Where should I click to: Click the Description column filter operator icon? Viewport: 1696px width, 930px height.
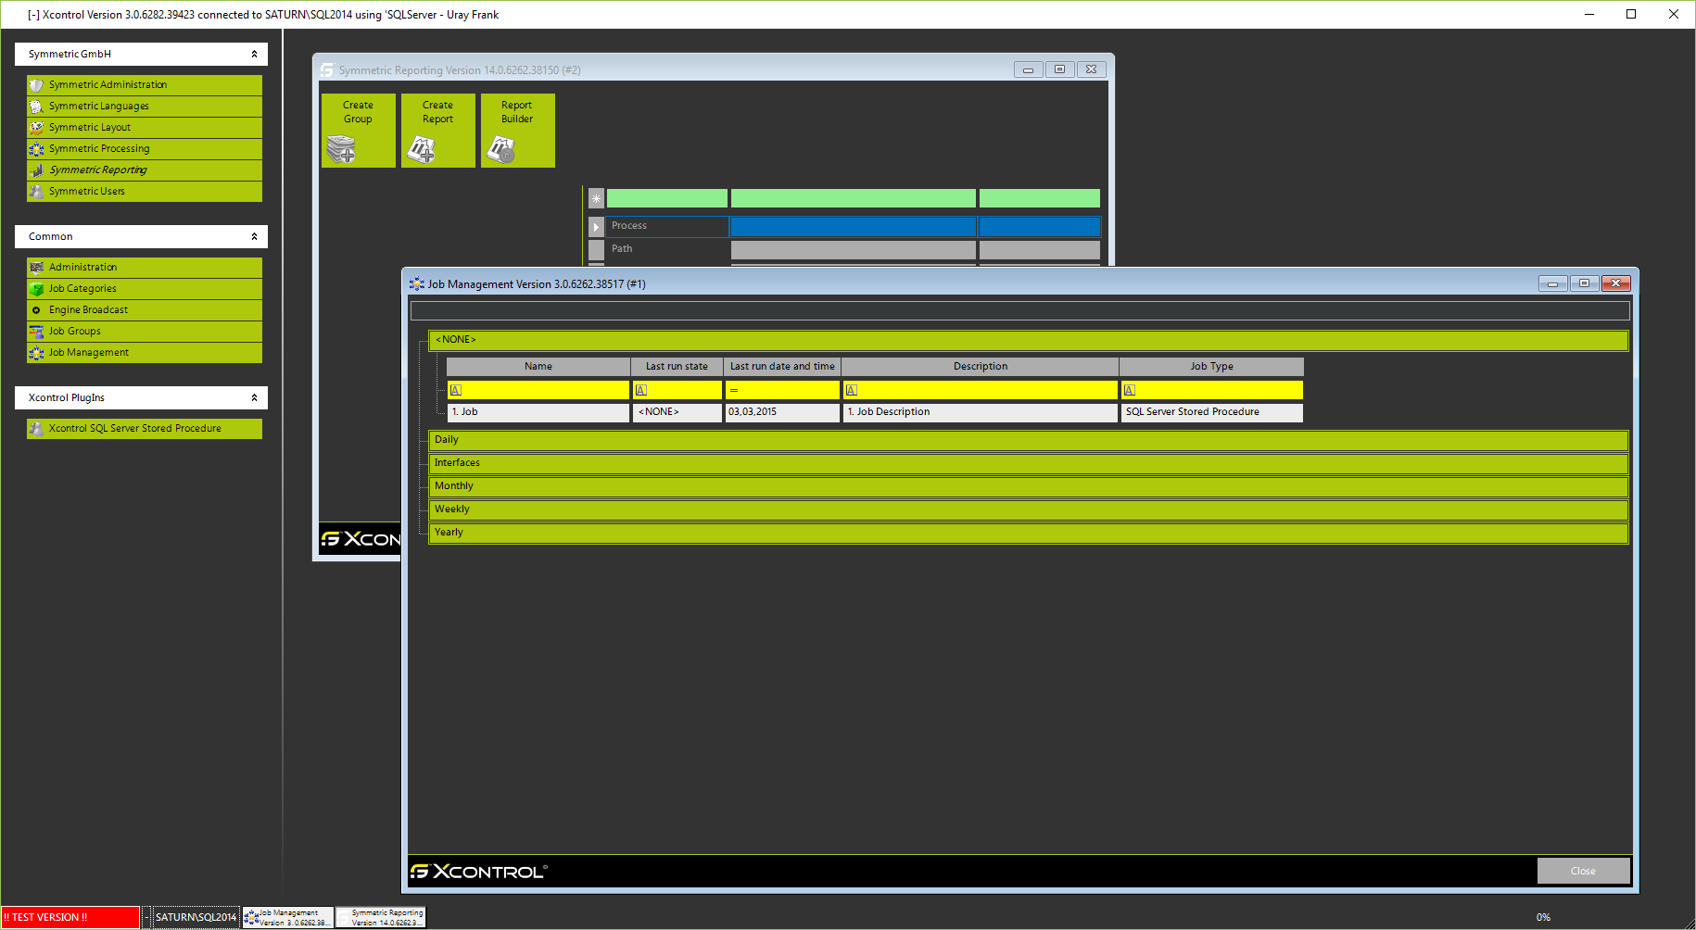tap(852, 391)
